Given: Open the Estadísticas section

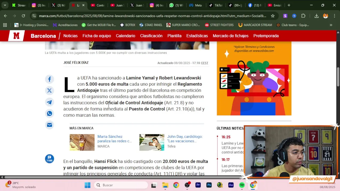Looking at the screenshot, I should click(x=197, y=36).
